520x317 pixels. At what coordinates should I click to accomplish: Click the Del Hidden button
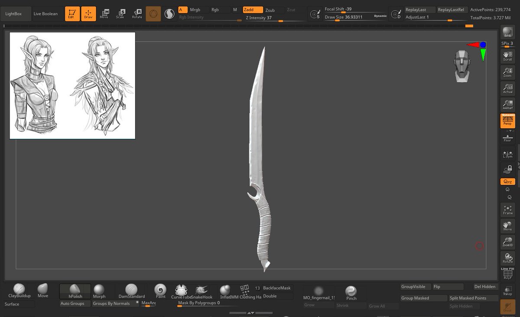(x=484, y=286)
